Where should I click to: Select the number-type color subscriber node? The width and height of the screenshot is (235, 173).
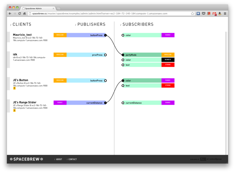tap(123, 60)
